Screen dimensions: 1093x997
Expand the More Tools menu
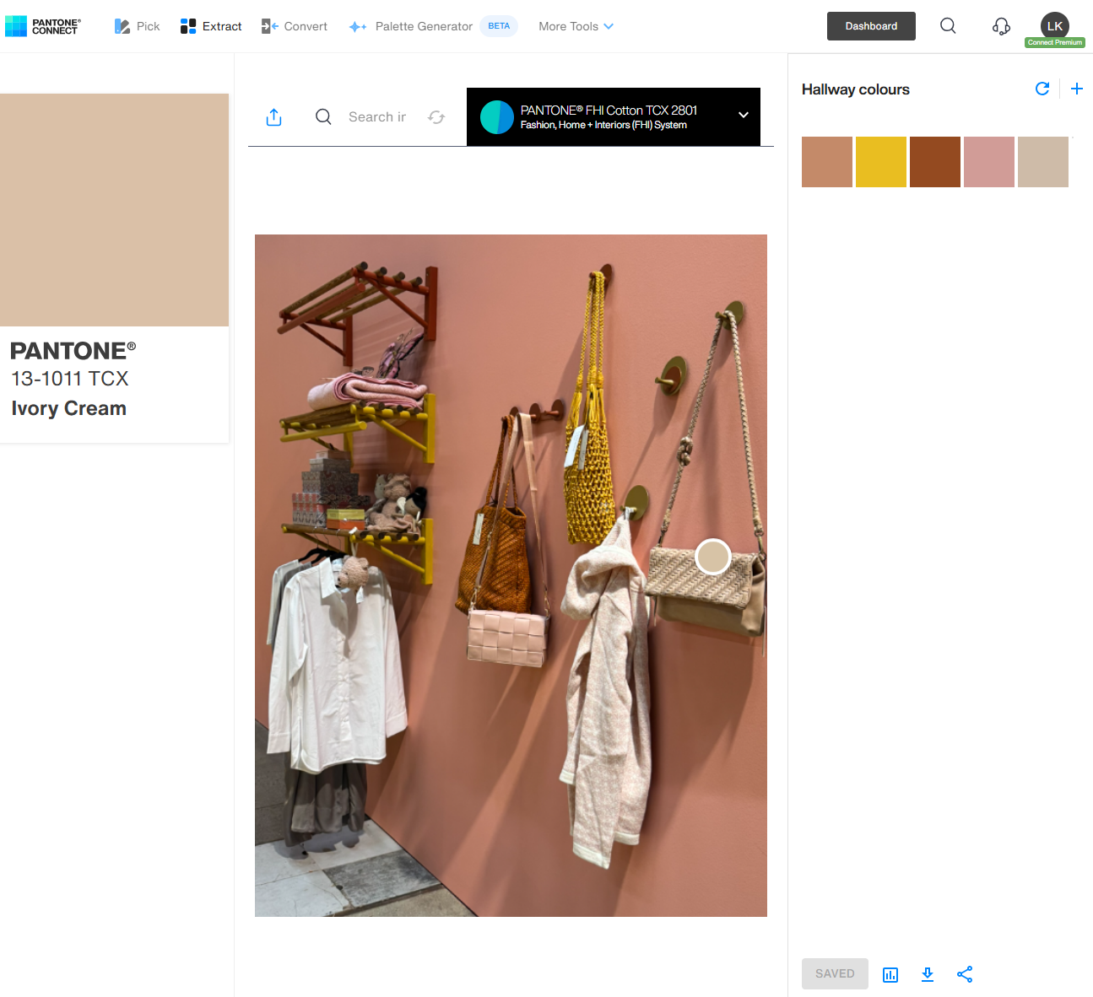576,26
